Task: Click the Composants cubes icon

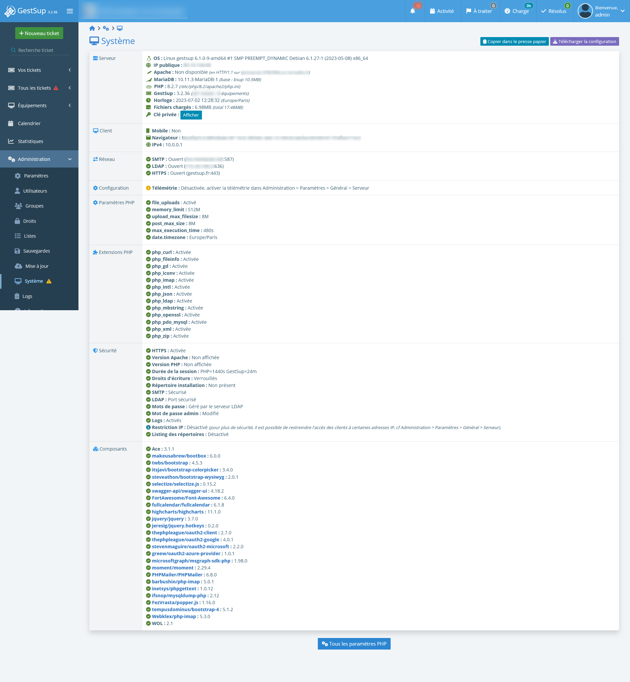Action: [95, 449]
